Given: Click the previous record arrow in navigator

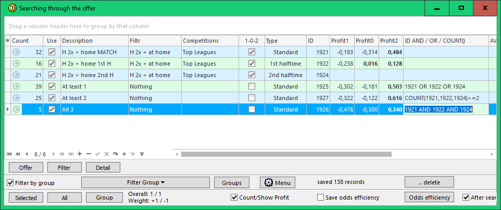Looking at the screenshot, I should pyautogui.click(x=27, y=154).
